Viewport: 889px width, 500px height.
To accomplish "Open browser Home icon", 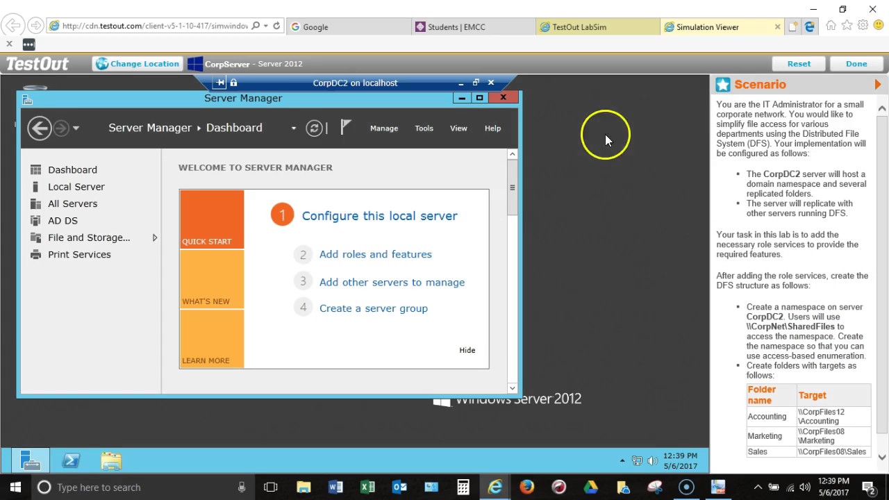I will [831, 26].
